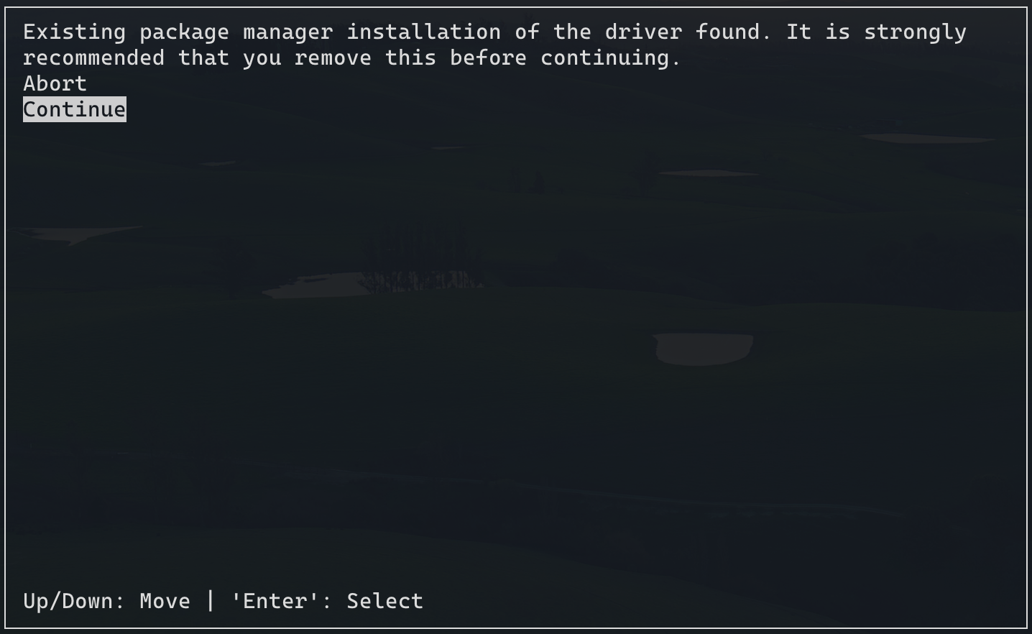Click 'package manager' in the warning message

pyautogui.click(x=236, y=32)
